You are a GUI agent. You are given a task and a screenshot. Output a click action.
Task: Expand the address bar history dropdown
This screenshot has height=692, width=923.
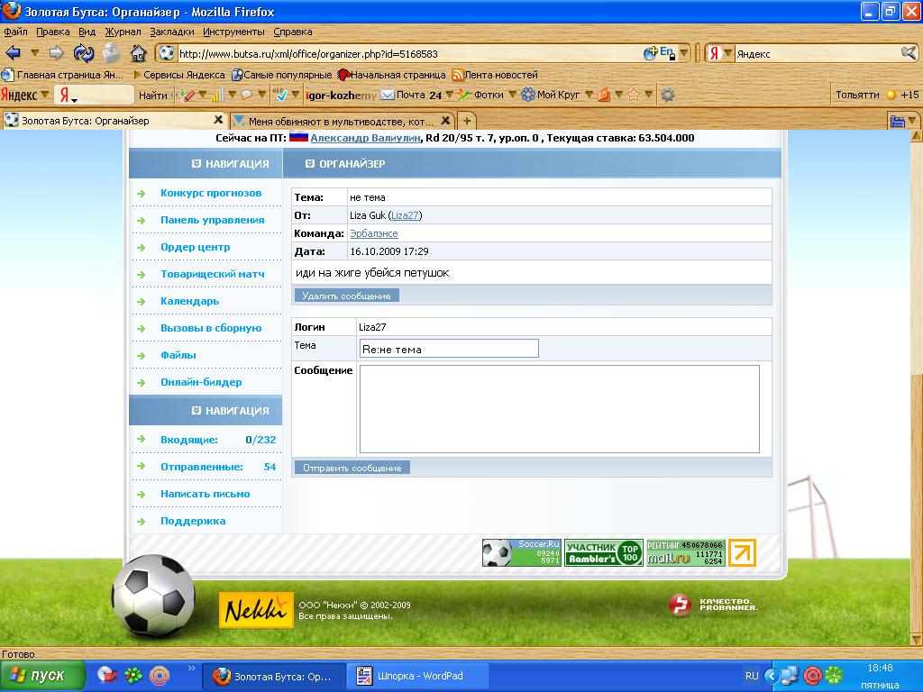(684, 53)
